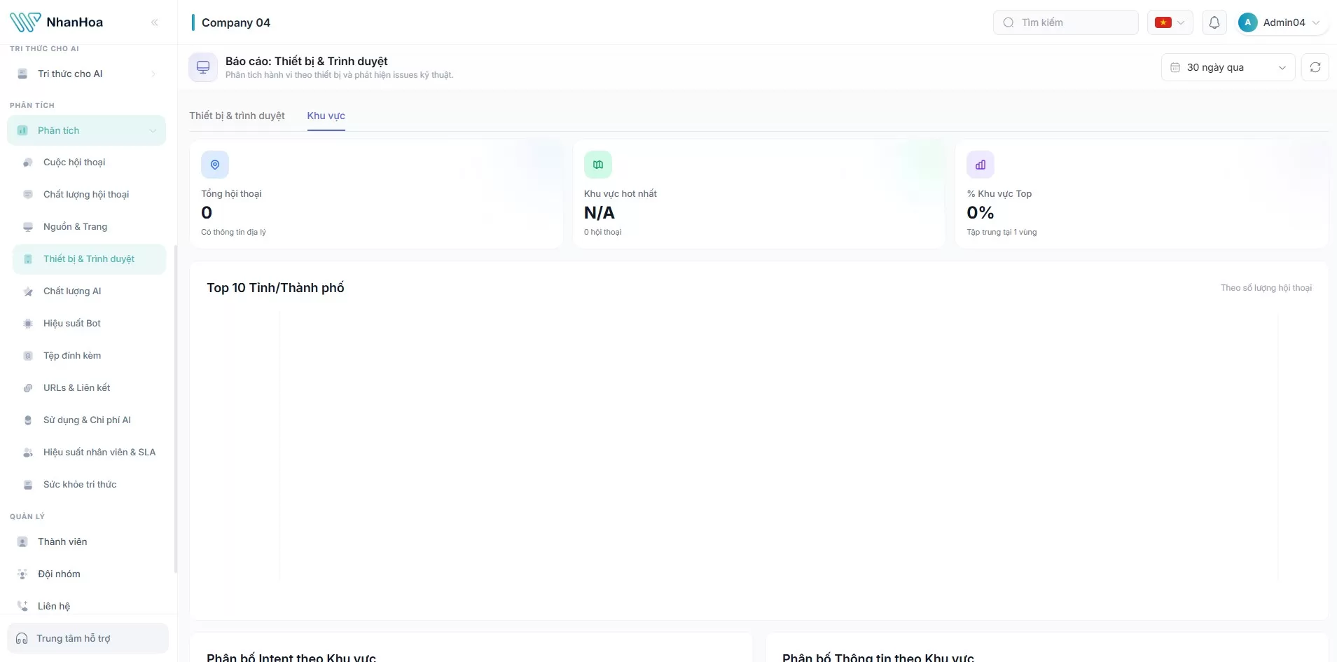
Task: Click the NhanHoa logo
Action: (x=57, y=22)
